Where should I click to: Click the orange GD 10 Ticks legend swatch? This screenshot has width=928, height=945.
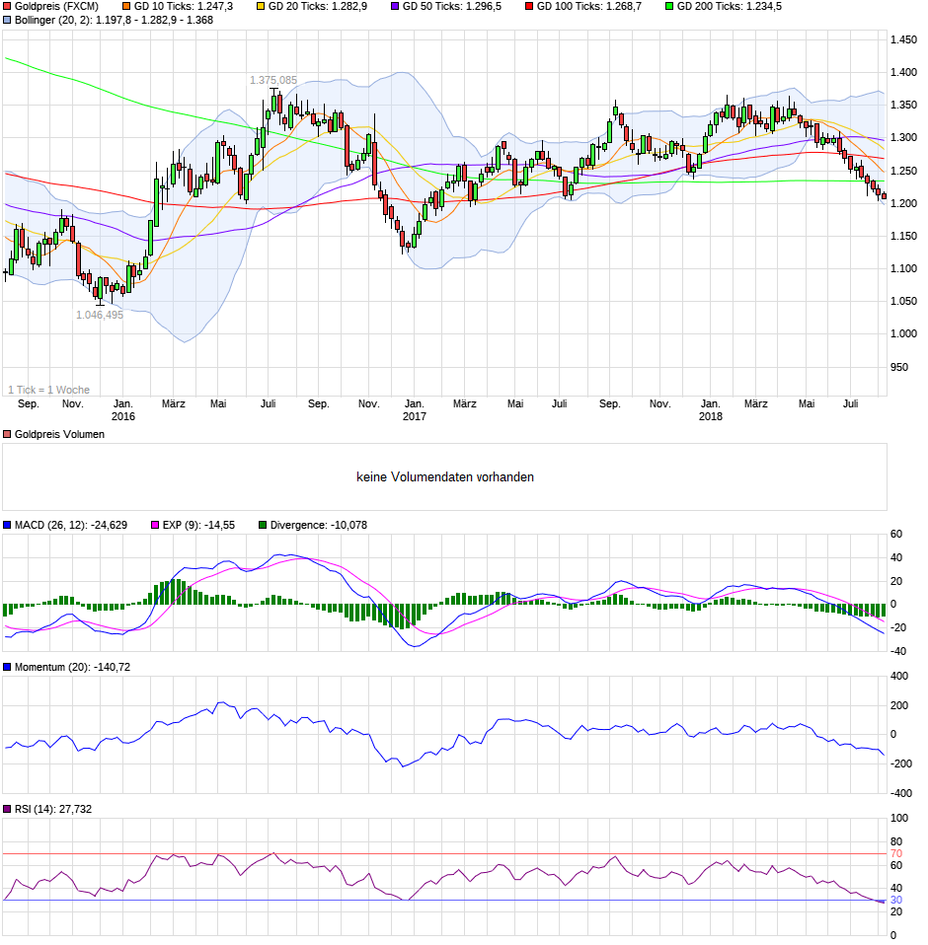coord(126,6)
